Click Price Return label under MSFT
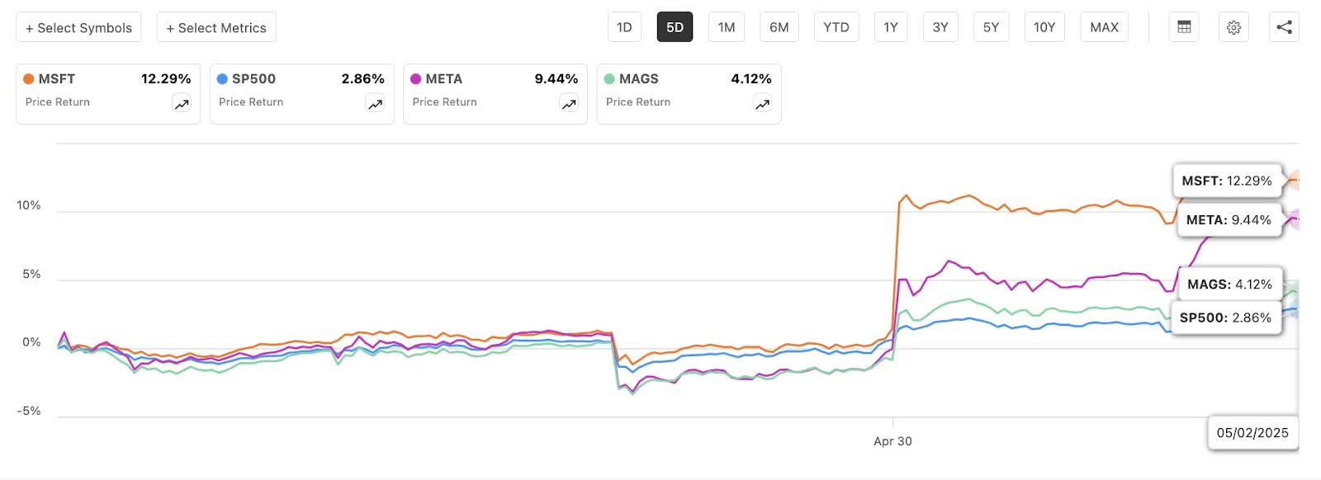1321x480 pixels. (58, 102)
